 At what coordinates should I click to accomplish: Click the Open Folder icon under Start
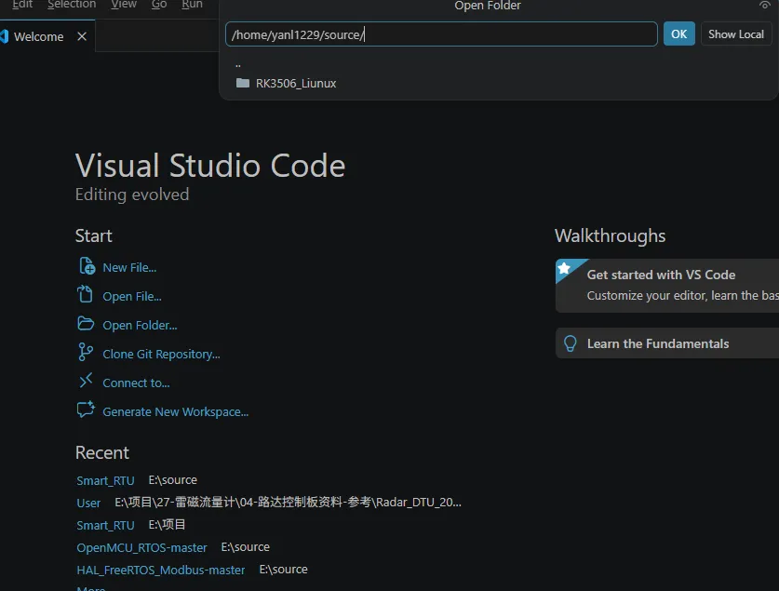tap(86, 324)
